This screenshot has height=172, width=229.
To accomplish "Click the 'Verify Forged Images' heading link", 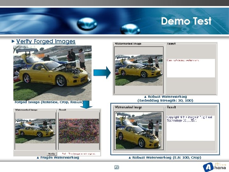I will 46,41.
